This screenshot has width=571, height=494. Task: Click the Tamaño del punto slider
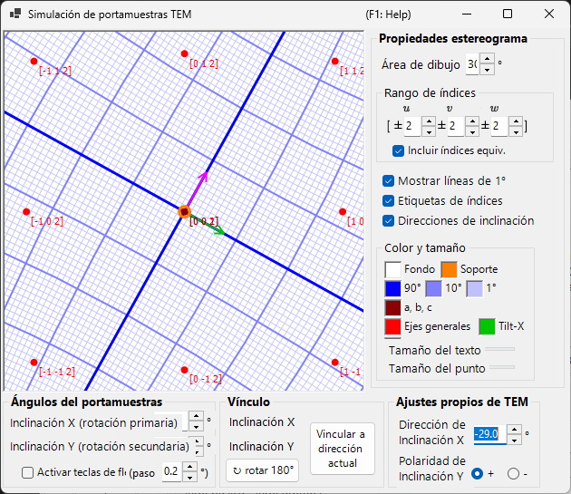point(502,367)
